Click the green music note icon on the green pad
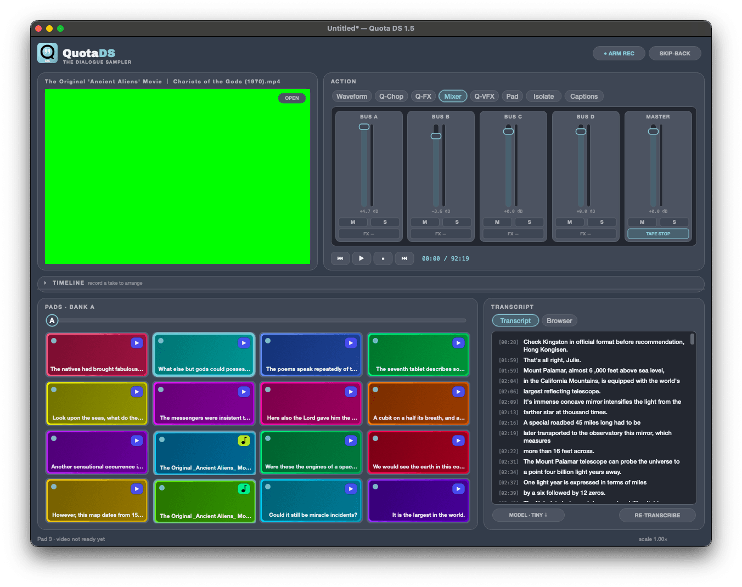Screen dimensions: 742x587 click(x=244, y=489)
